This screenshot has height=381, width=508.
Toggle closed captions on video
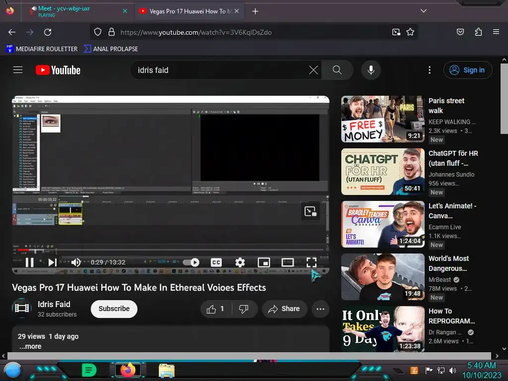click(x=216, y=262)
